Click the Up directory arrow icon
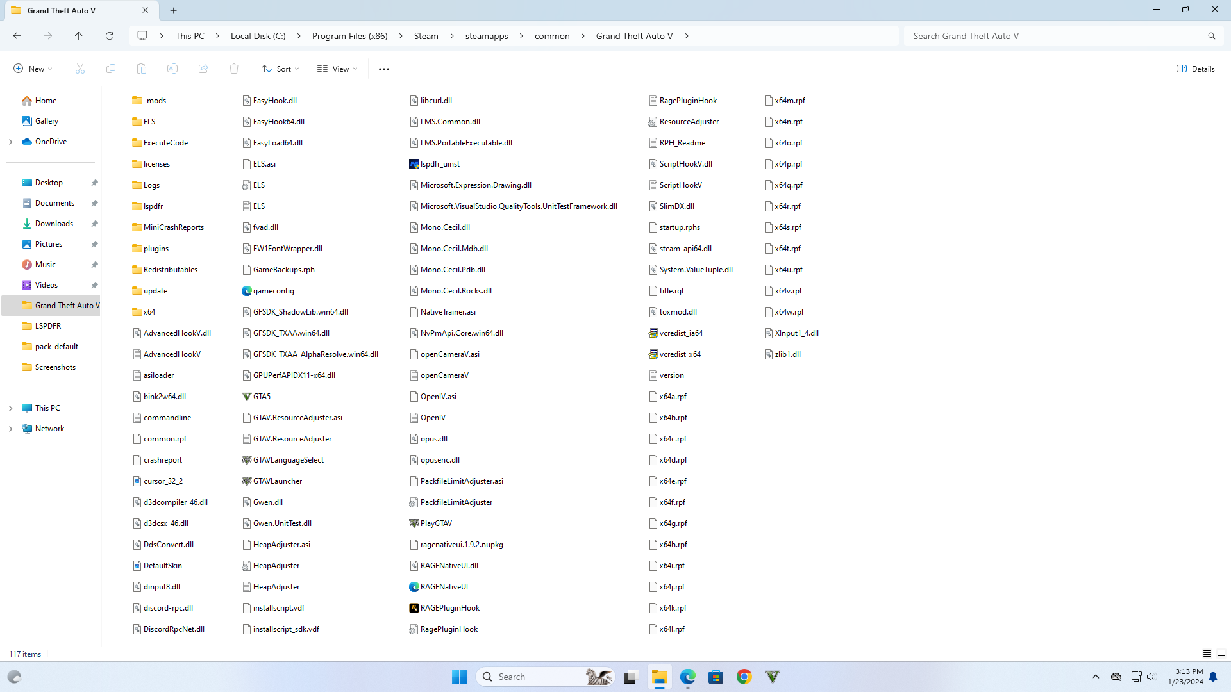This screenshot has height=692, width=1231. coord(79,36)
